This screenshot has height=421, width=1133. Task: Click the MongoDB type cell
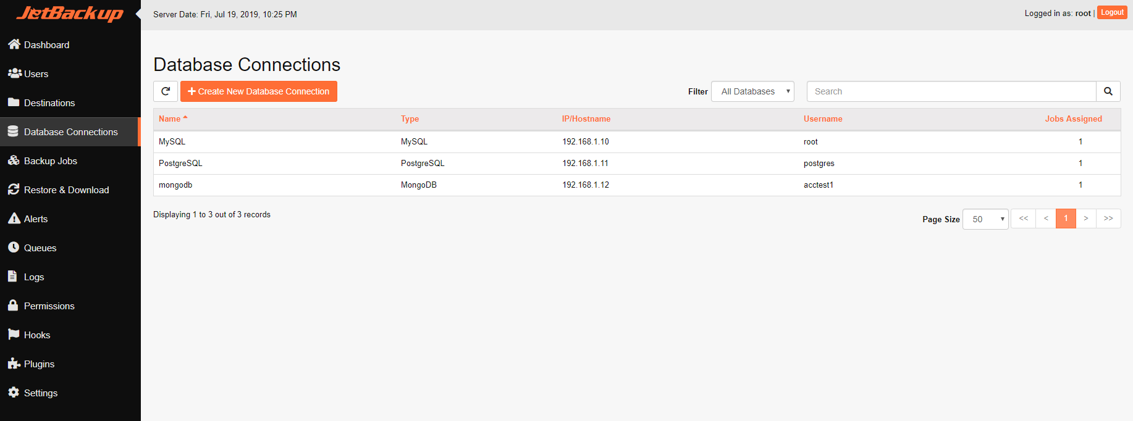click(419, 185)
